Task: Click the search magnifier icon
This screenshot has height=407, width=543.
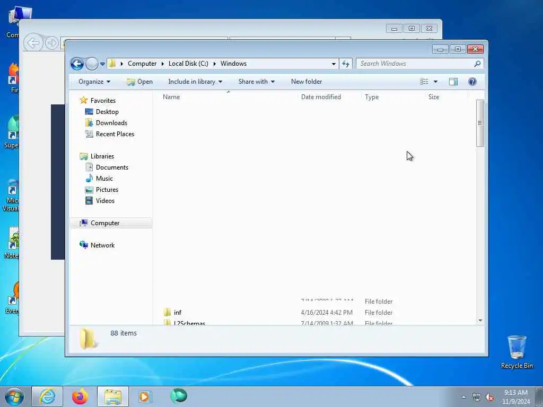Action: pyautogui.click(x=477, y=64)
